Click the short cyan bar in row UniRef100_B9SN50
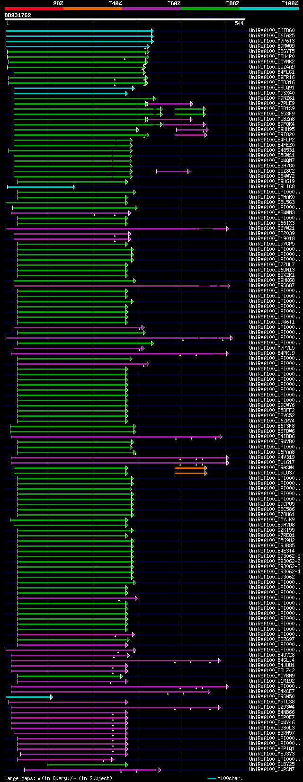Viewport: 303px width, 782px height. [29, 697]
